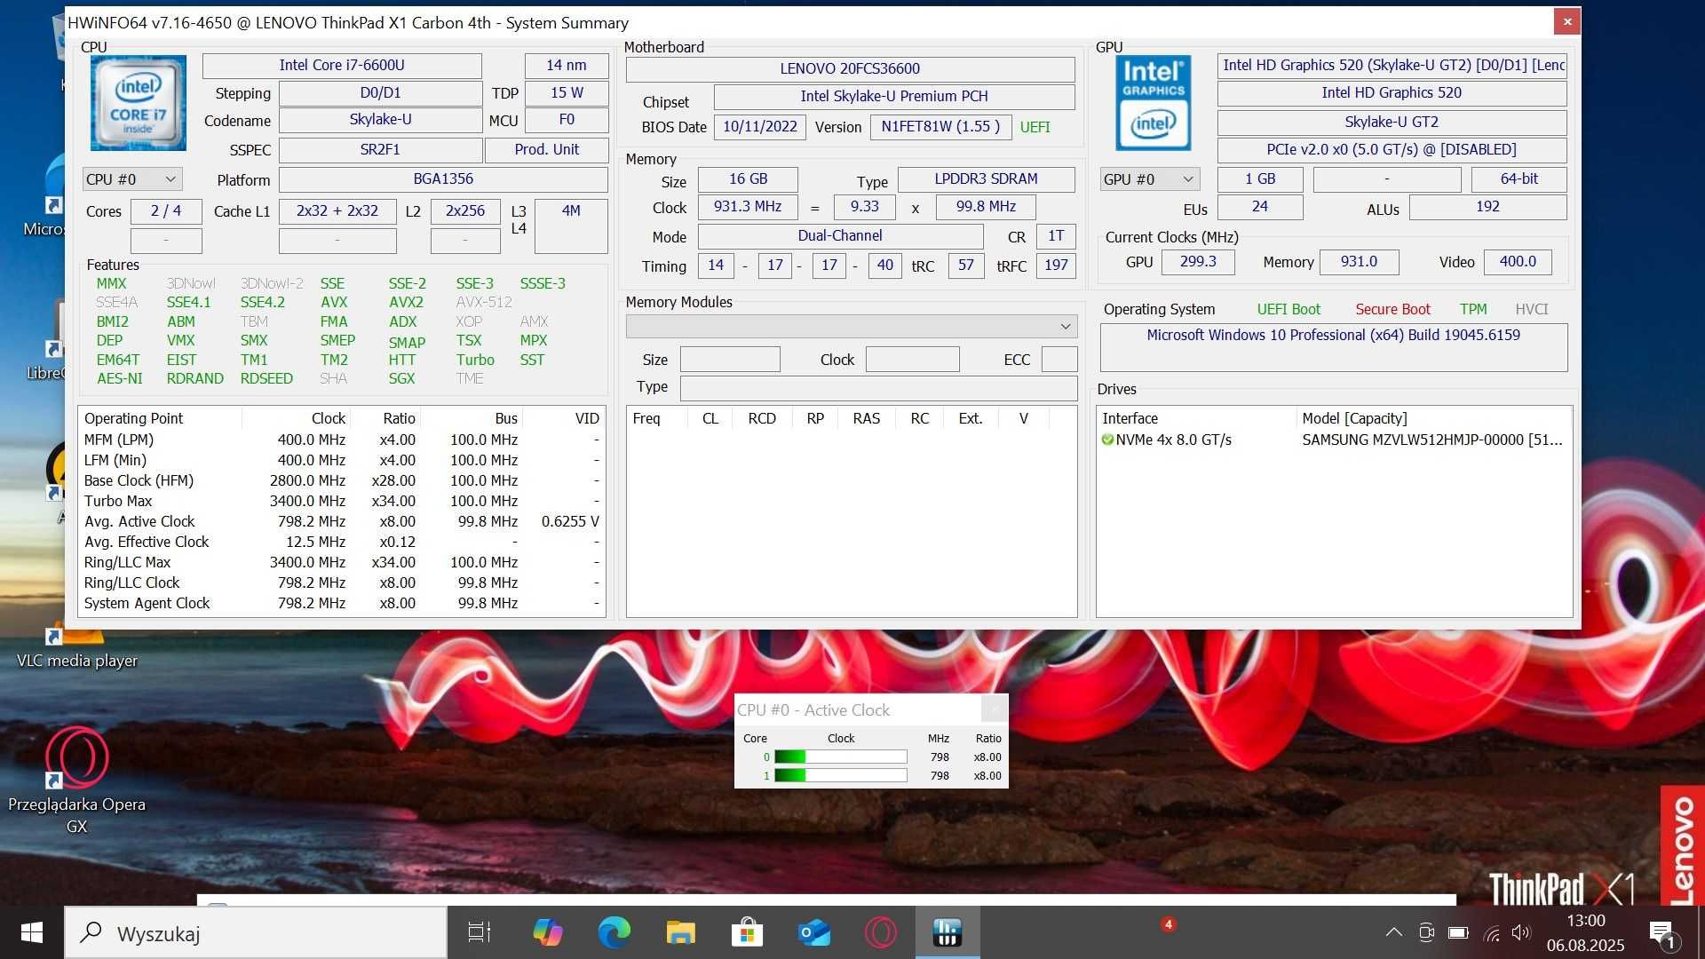Click the UEFI Boot indicator label

[x=1289, y=309]
